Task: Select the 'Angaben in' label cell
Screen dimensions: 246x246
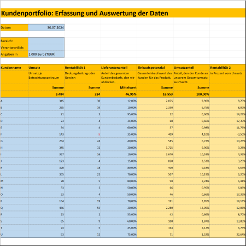Action: point(14,54)
